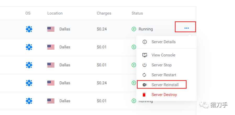Click the OS icon in first row

coord(29,29)
